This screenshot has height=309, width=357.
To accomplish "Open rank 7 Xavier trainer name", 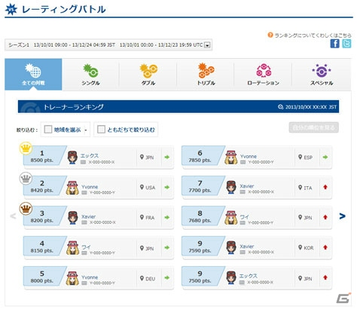I will tap(247, 186).
